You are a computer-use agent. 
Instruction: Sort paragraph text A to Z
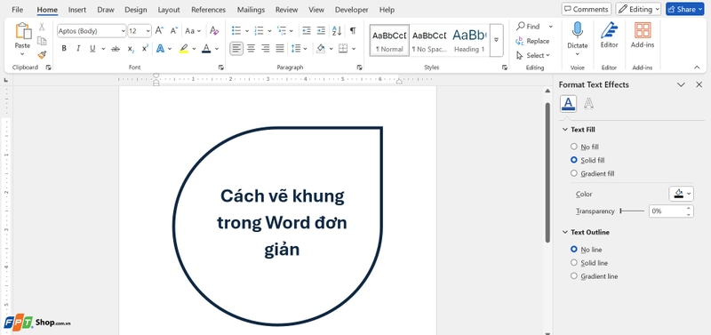[337, 31]
